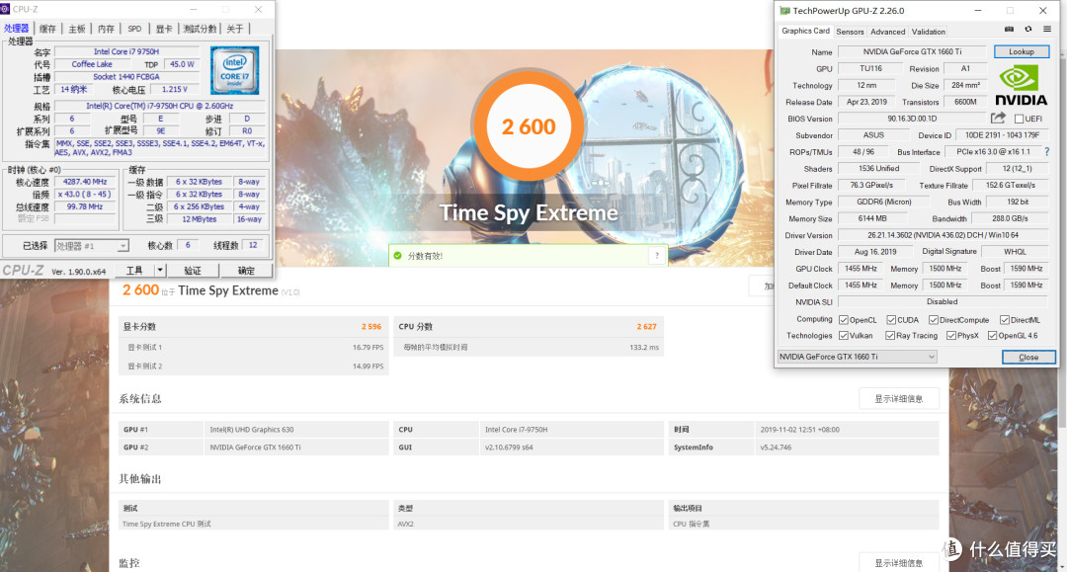The height and width of the screenshot is (572, 1067).
Task: Click CPU-Z 确定 button
Action: pyautogui.click(x=246, y=270)
